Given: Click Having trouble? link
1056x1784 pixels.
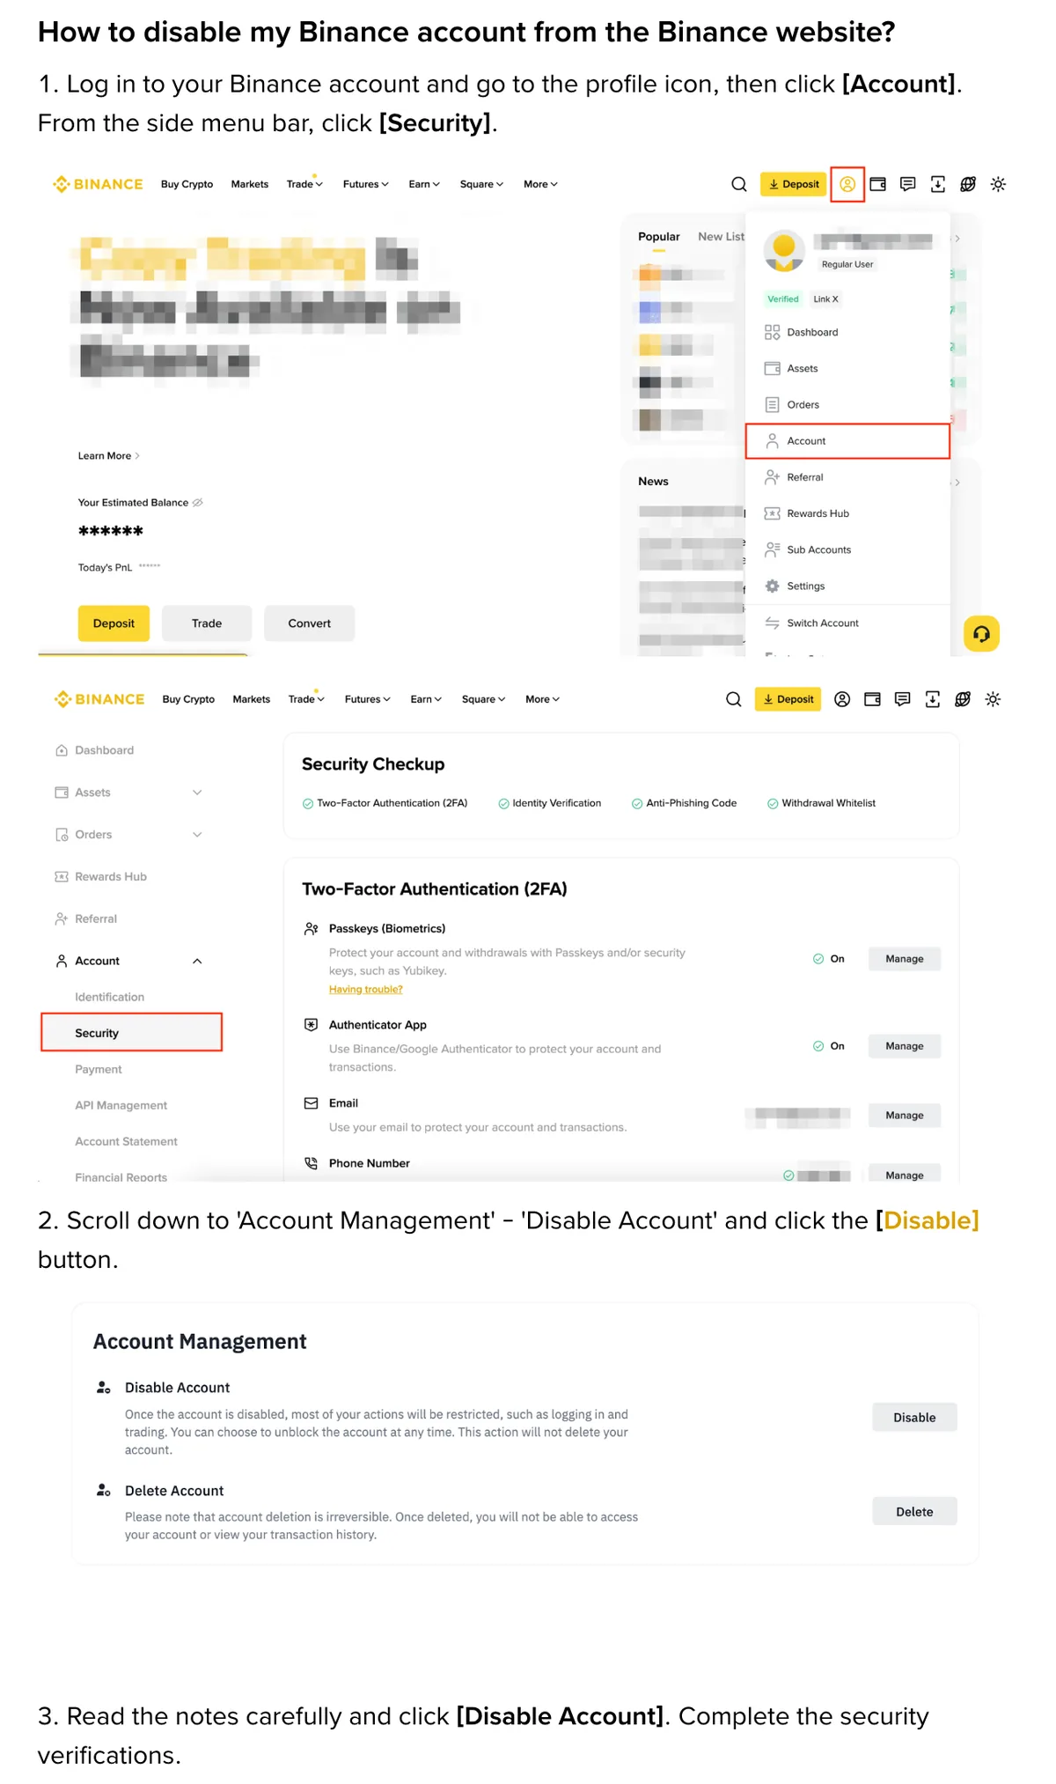Looking at the screenshot, I should [x=366, y=990].
